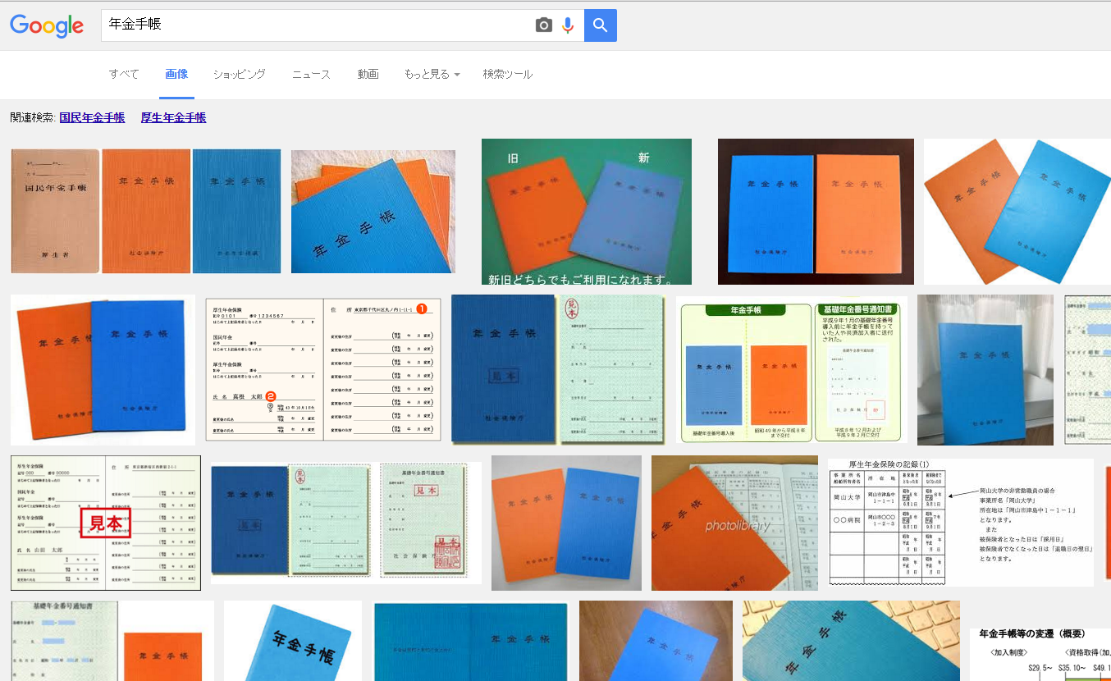Click the Google logo
The width and height of the screenshot is (1111, 681).
point(47,25)
